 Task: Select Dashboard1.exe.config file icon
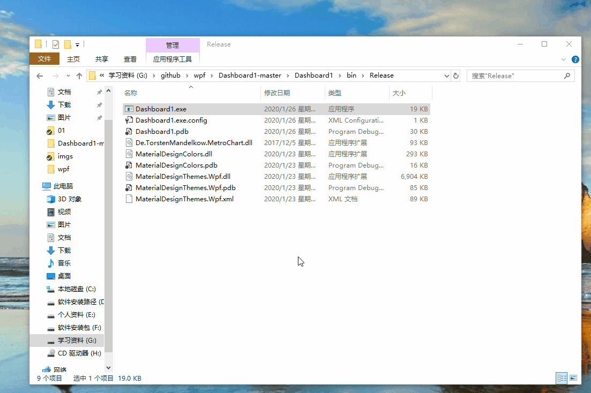click(x=129, y=120)
